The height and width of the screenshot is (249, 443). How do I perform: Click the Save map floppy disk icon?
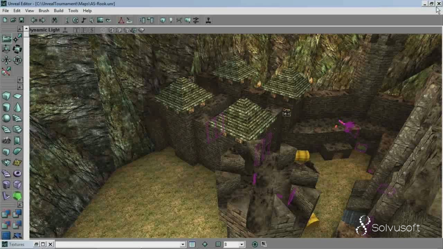[21, 20]
